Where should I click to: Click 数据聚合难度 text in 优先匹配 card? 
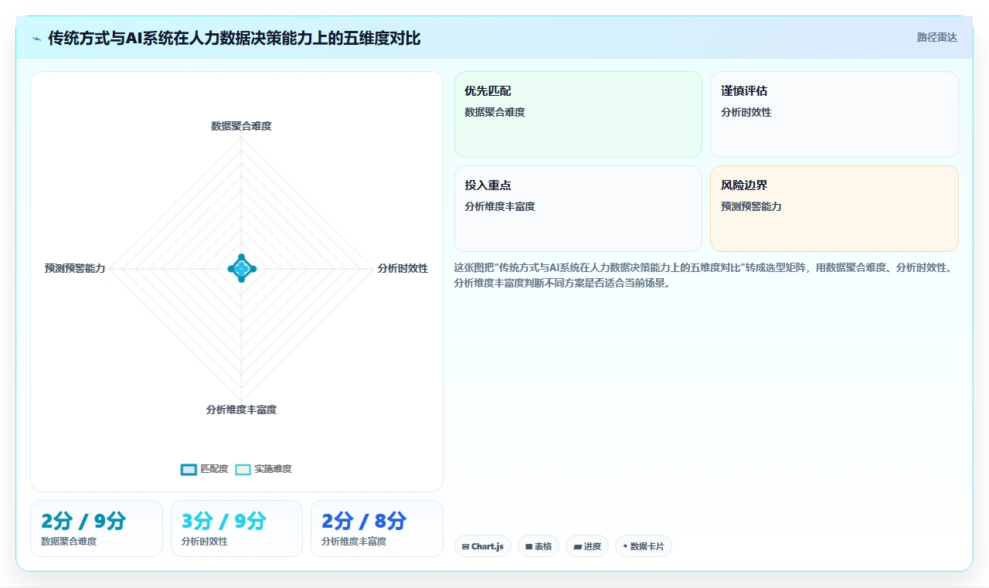click(x=494, y=112)
